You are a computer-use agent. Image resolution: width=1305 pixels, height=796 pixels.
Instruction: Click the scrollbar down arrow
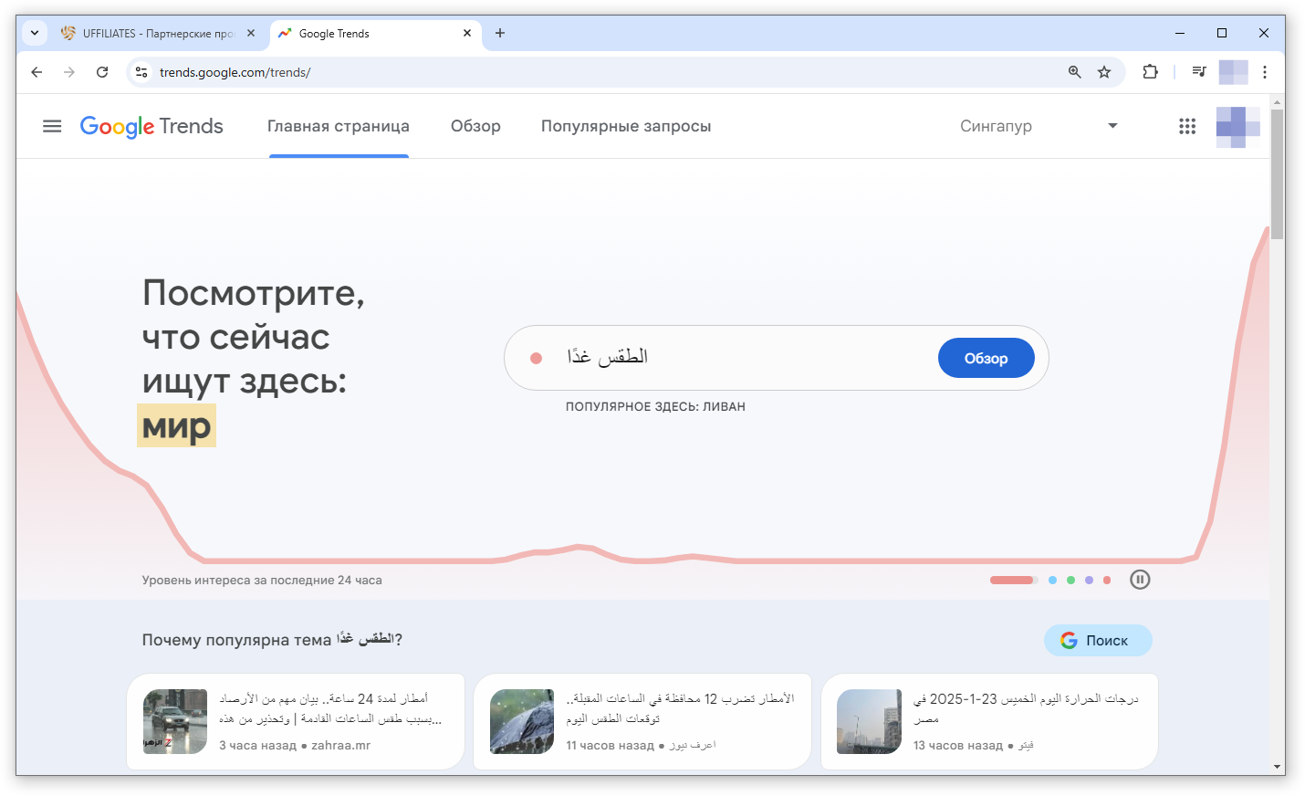tap(1277, 768)
